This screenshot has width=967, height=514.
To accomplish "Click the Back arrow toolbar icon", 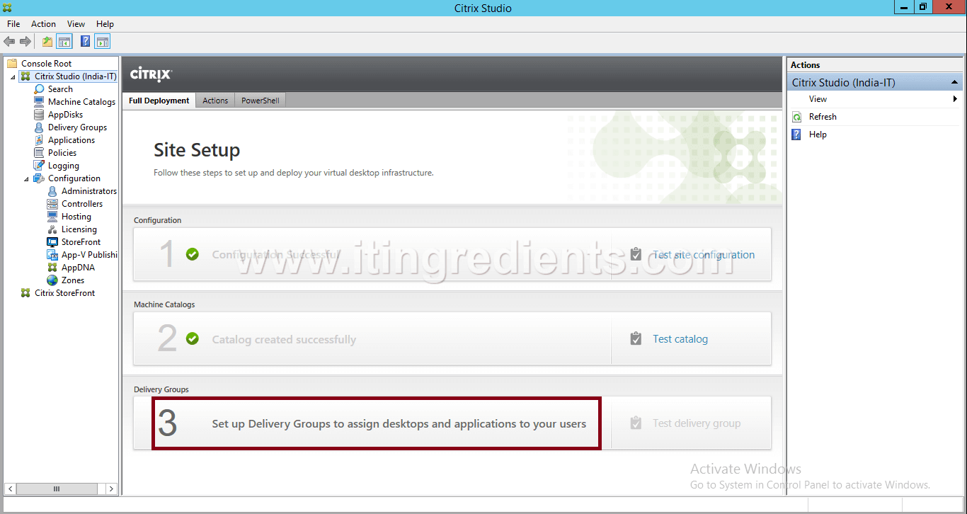I will click(x=9, y=42).
